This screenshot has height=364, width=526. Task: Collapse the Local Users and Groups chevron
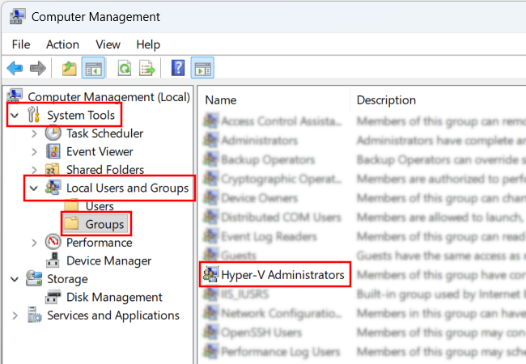(x=34, y=188)
